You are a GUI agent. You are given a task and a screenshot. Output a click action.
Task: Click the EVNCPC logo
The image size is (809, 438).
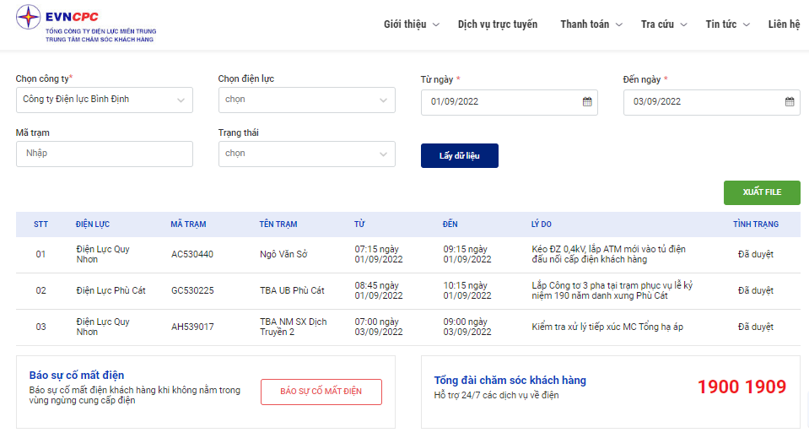(x=86, y=24)
